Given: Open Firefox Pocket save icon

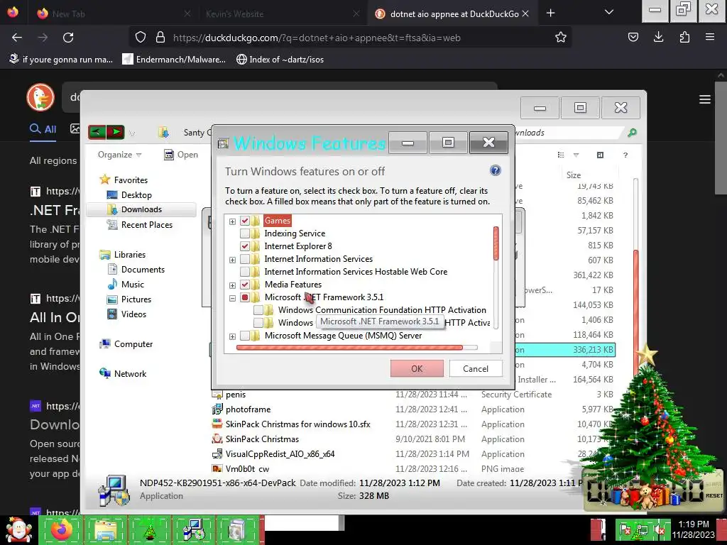Looking at the screenshot, I should pos(633,37).
